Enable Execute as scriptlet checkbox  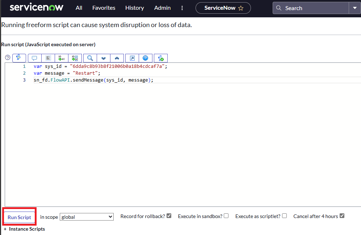pos(284,216)
